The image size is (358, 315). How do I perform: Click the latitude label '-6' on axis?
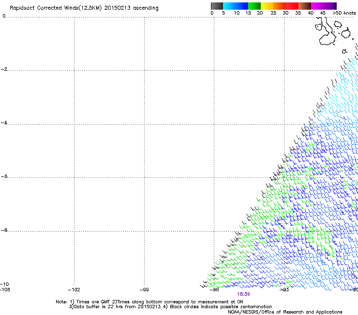click(x=4, y=176)
